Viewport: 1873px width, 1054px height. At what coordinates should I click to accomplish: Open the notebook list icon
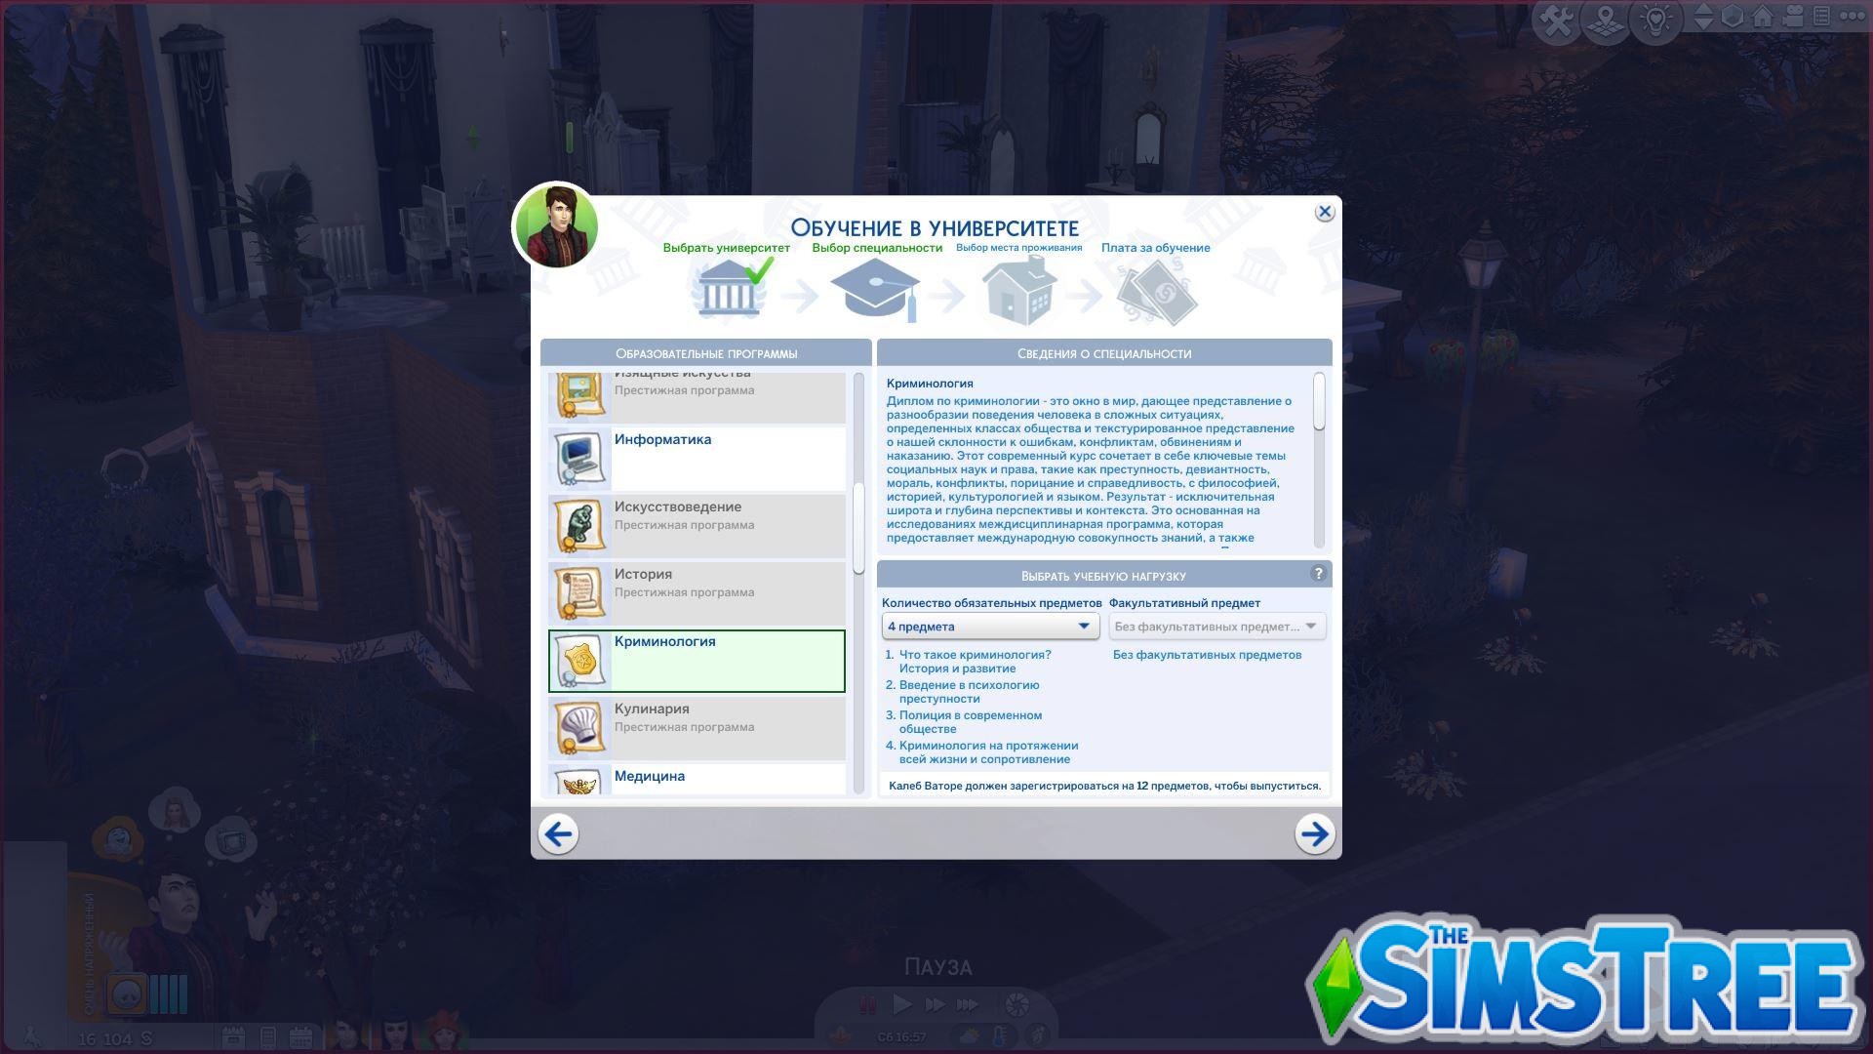tap(1821, 17)
